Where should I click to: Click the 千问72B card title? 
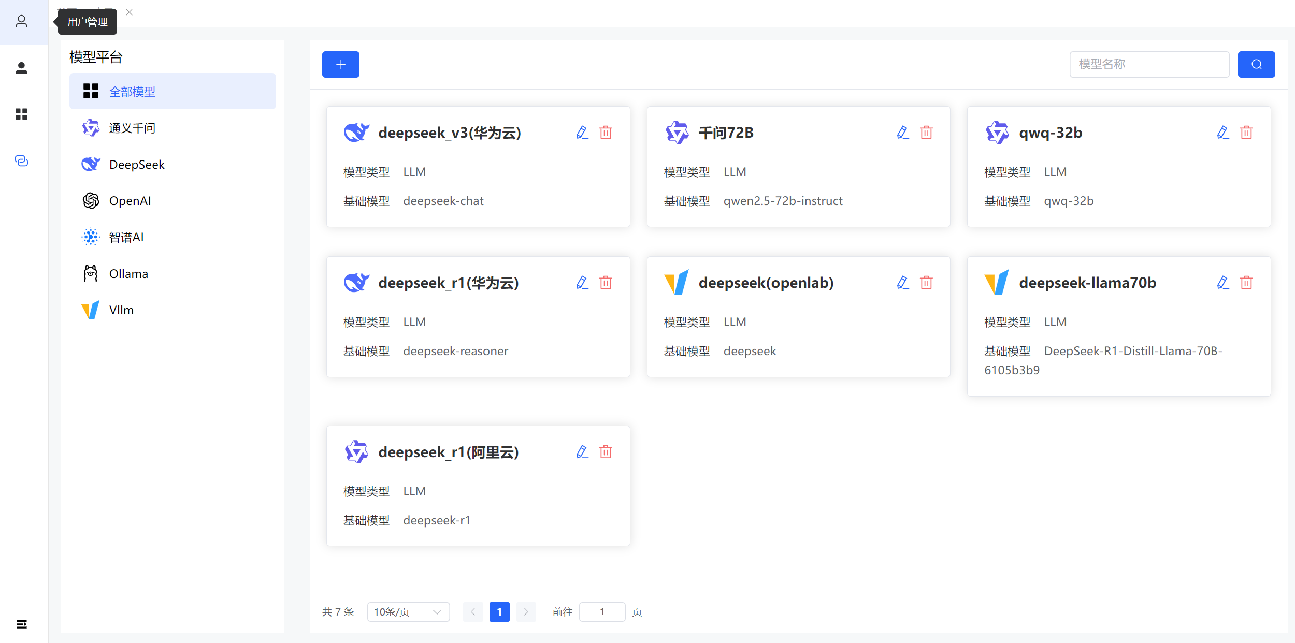coord(726,133)
